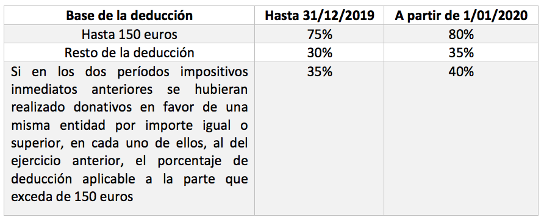Click the word 'inmediatos' in the paragraph

pos(43,90)
